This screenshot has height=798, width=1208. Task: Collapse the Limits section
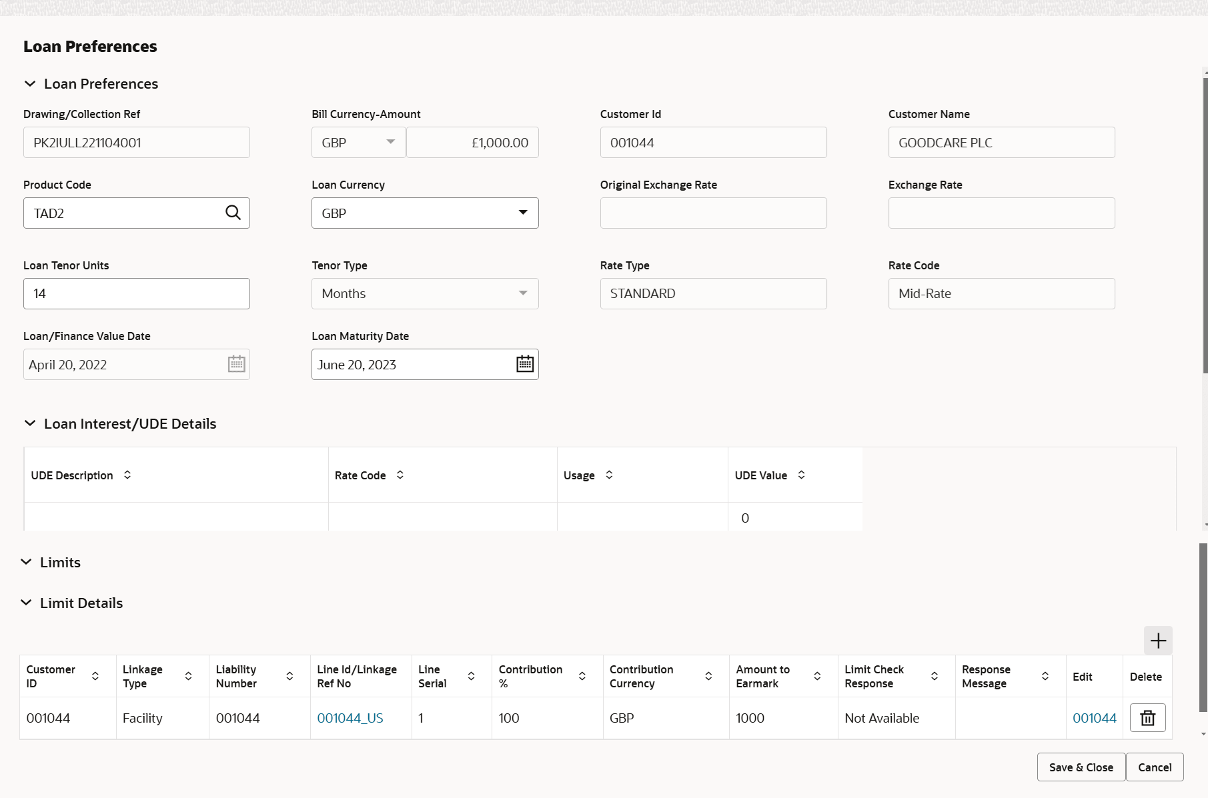(x=26, y=562)
